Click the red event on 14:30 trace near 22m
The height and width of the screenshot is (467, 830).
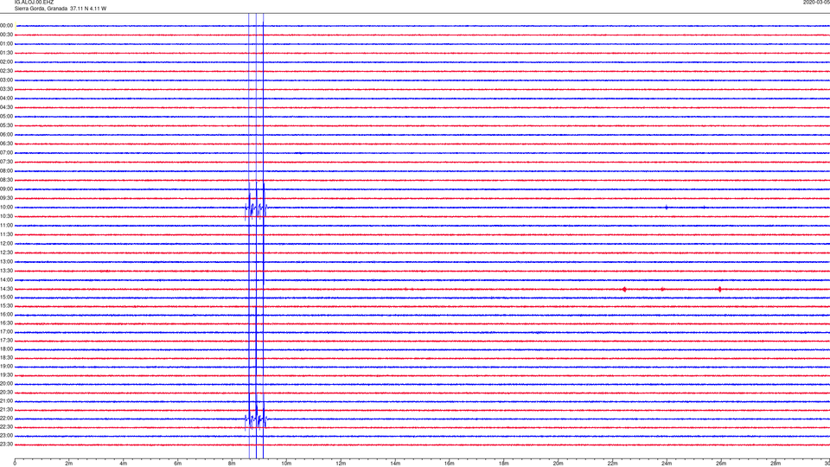624,289
